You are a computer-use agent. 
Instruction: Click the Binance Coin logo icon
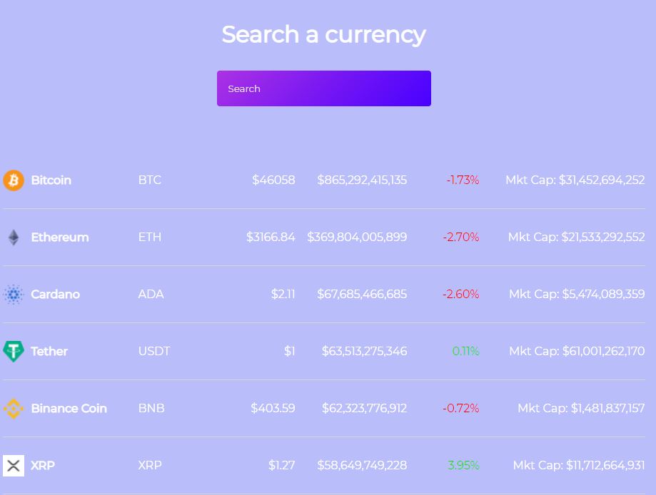14,409
